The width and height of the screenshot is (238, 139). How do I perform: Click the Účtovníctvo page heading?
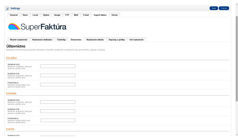(x=16, y=46)
